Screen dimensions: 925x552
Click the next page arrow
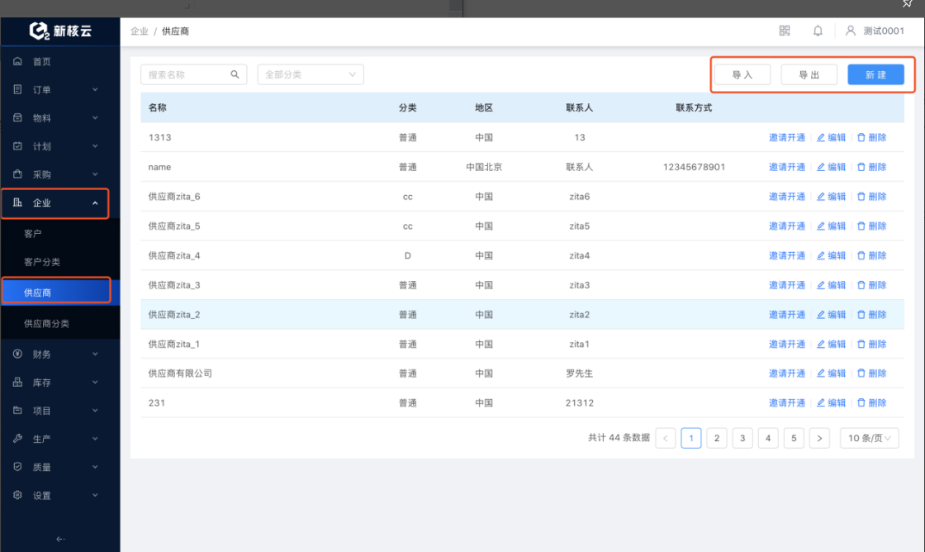pyautogui.click(x=819, y=438)
